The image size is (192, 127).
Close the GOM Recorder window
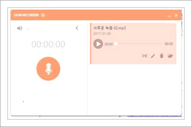[176, 15]
